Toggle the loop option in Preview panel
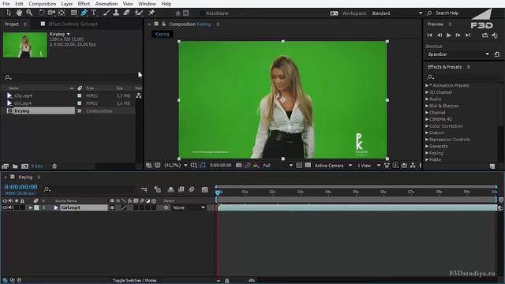Image resolution: width=505 pixels, height=284 pixels. [485, 35]
